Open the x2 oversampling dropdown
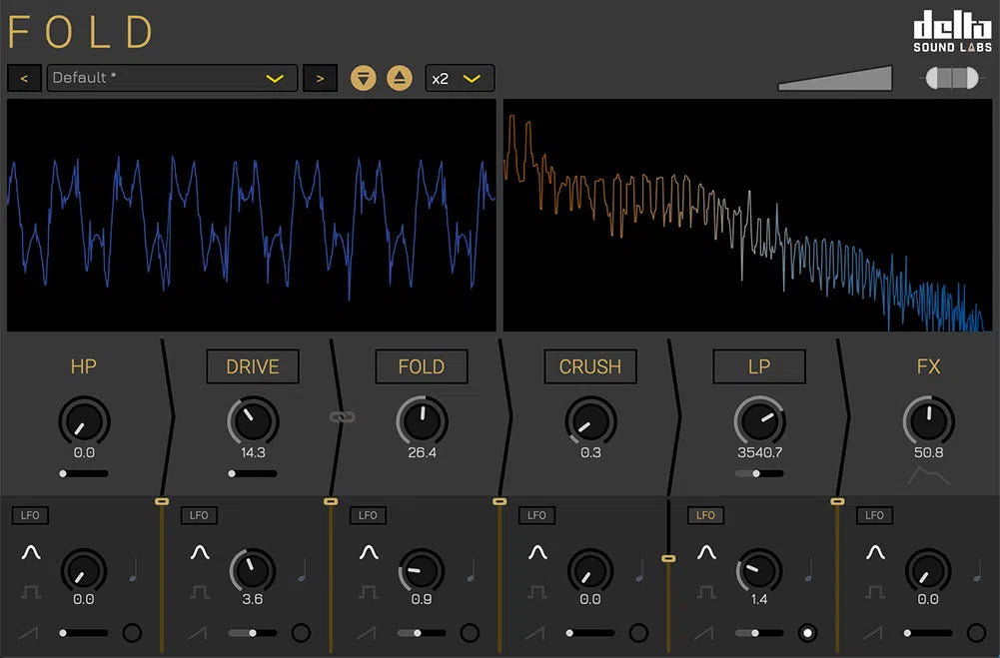 (459, 77)
